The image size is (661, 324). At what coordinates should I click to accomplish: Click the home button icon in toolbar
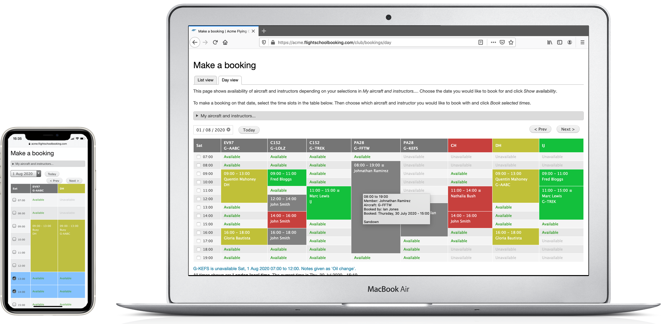(226, 42)
